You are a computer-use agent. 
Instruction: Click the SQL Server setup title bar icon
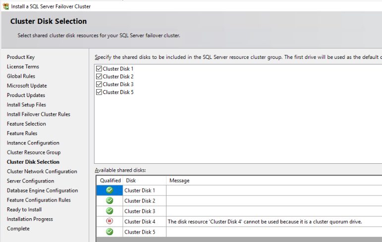click(x=5, y=6)
